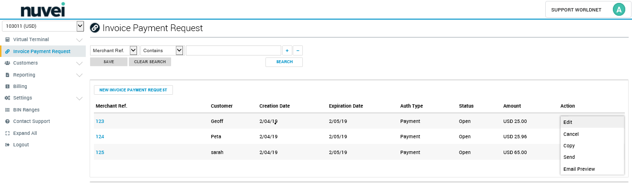Remove search filter with minus button
This screenshot has height=188, width=632.
coord(298,51)
